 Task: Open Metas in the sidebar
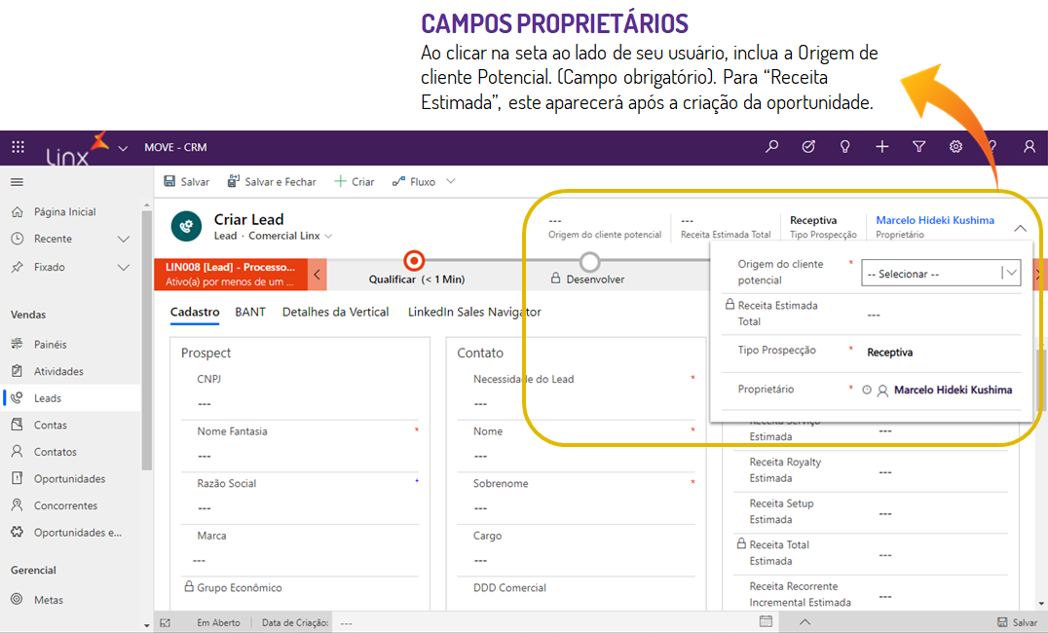(x=70, y=600)
